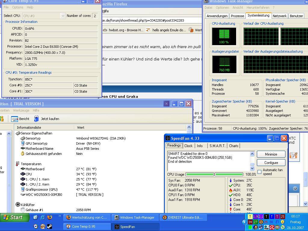Click the CPU-Auslastung 100 % gauge
The width and height of the screenshot is (308, 231).
click(224, 36)
